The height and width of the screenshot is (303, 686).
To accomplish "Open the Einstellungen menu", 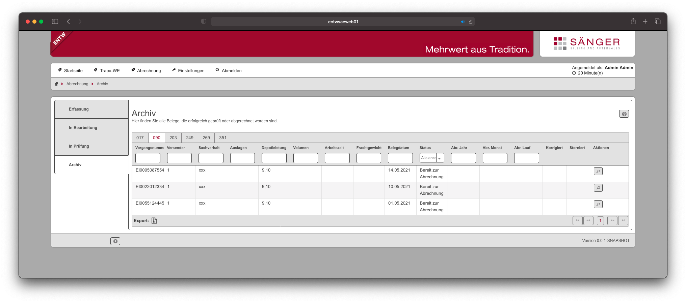I will pos(188,70).
